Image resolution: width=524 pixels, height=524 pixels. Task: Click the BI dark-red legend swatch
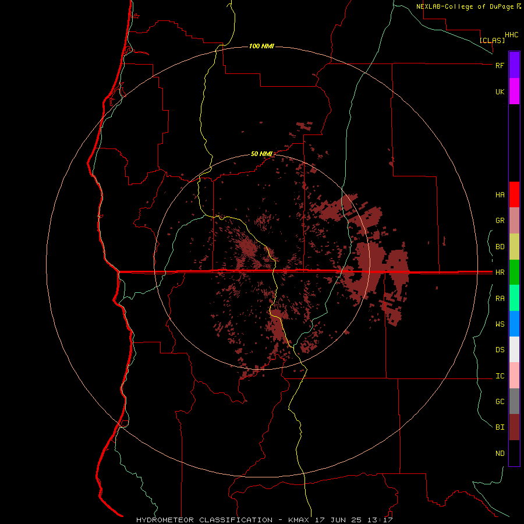click(x=514, y=427)
